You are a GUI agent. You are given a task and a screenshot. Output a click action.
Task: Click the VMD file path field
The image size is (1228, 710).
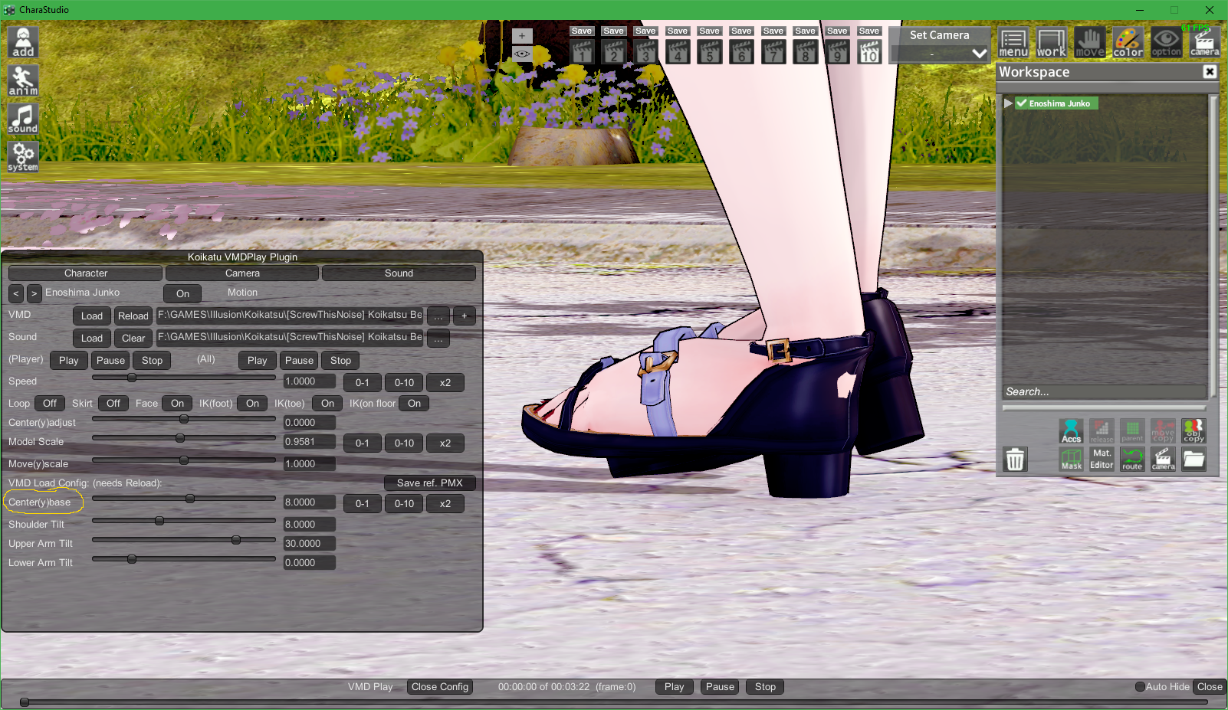coord(290,315)
